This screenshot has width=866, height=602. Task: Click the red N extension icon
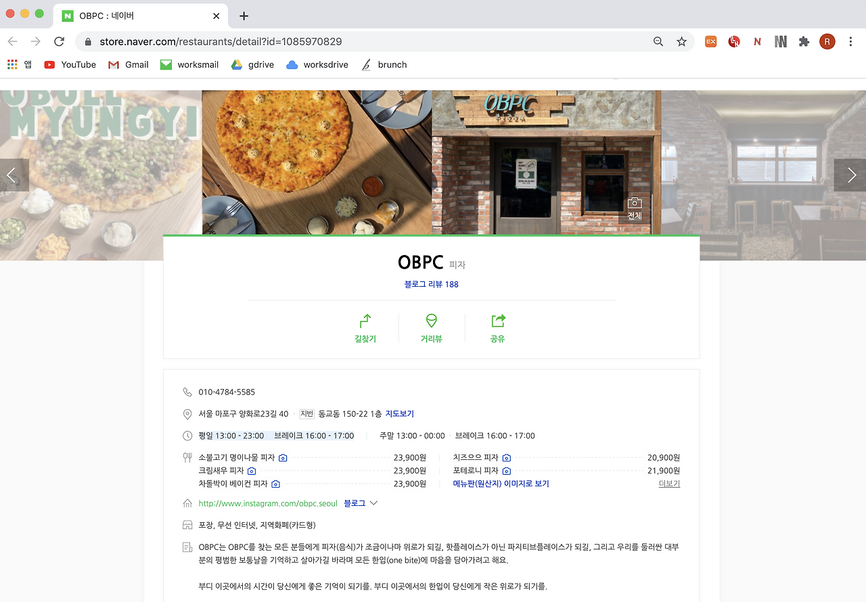[x=757, y=41]
